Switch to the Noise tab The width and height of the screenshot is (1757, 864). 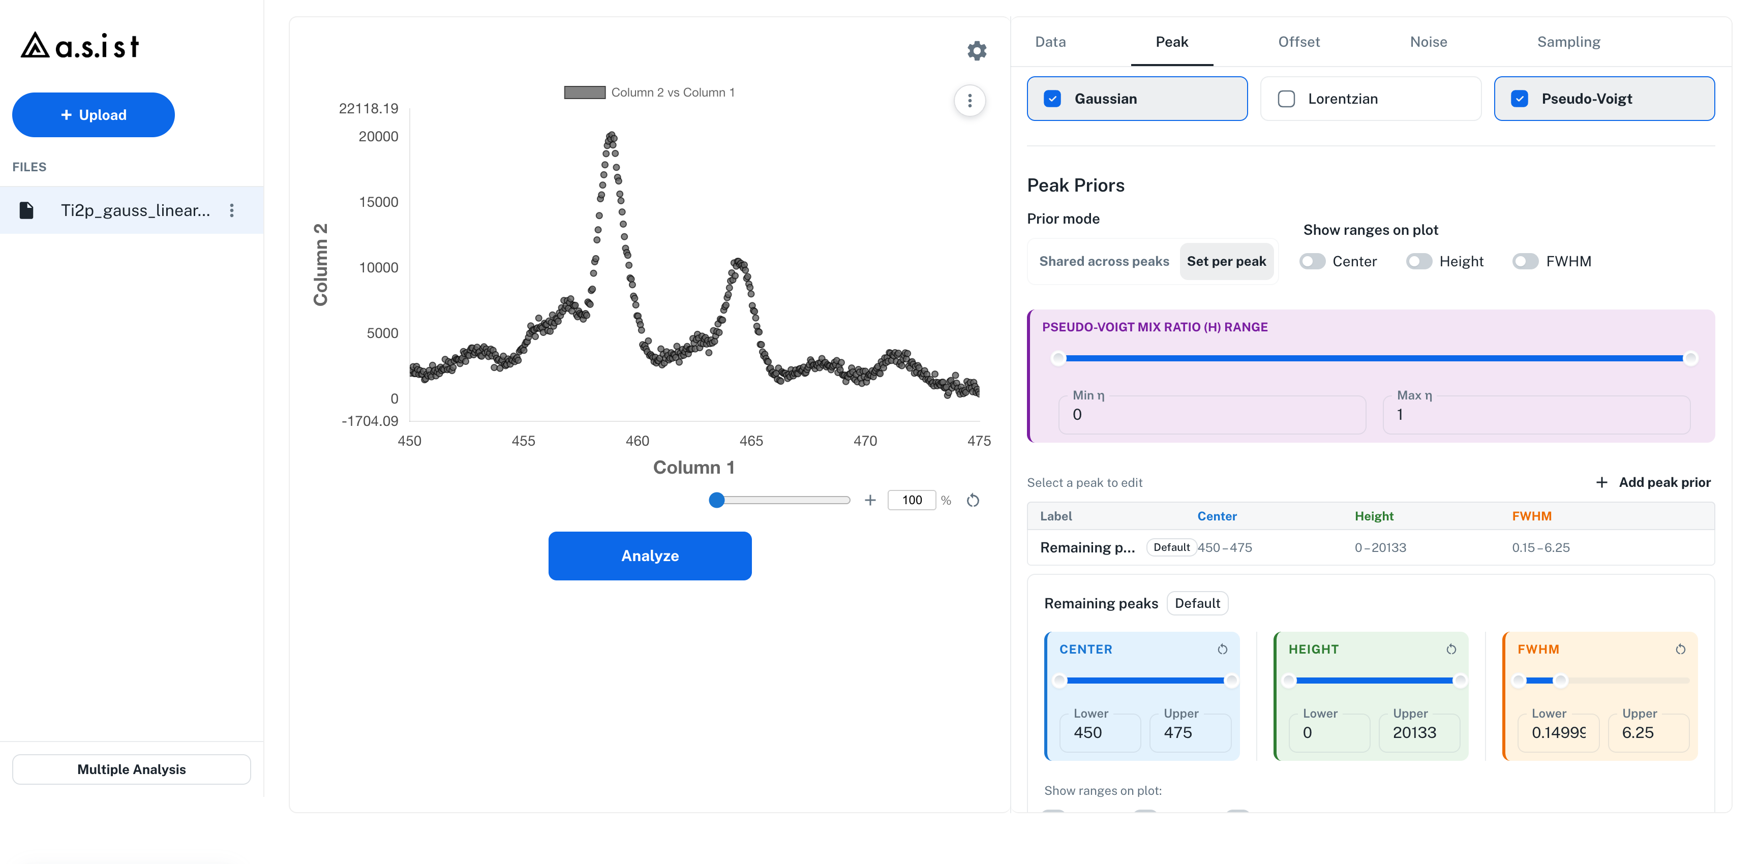tap(1428, 42)
